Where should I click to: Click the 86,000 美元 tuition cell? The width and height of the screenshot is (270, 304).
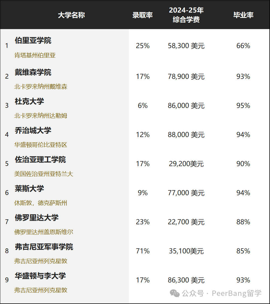click(x=186, y=106)
